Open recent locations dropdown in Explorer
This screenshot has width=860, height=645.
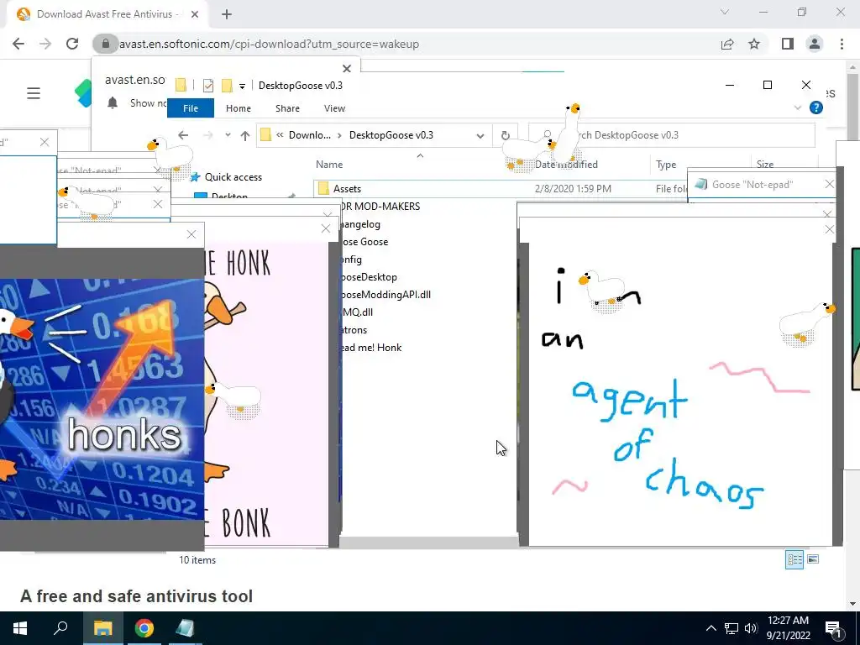228,135
